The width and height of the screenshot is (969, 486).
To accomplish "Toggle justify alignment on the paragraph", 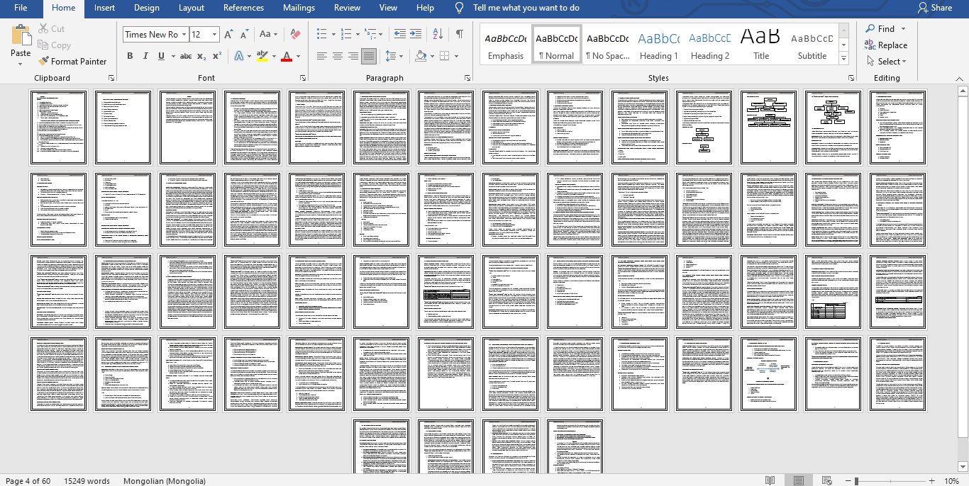I will click(369, 56).
